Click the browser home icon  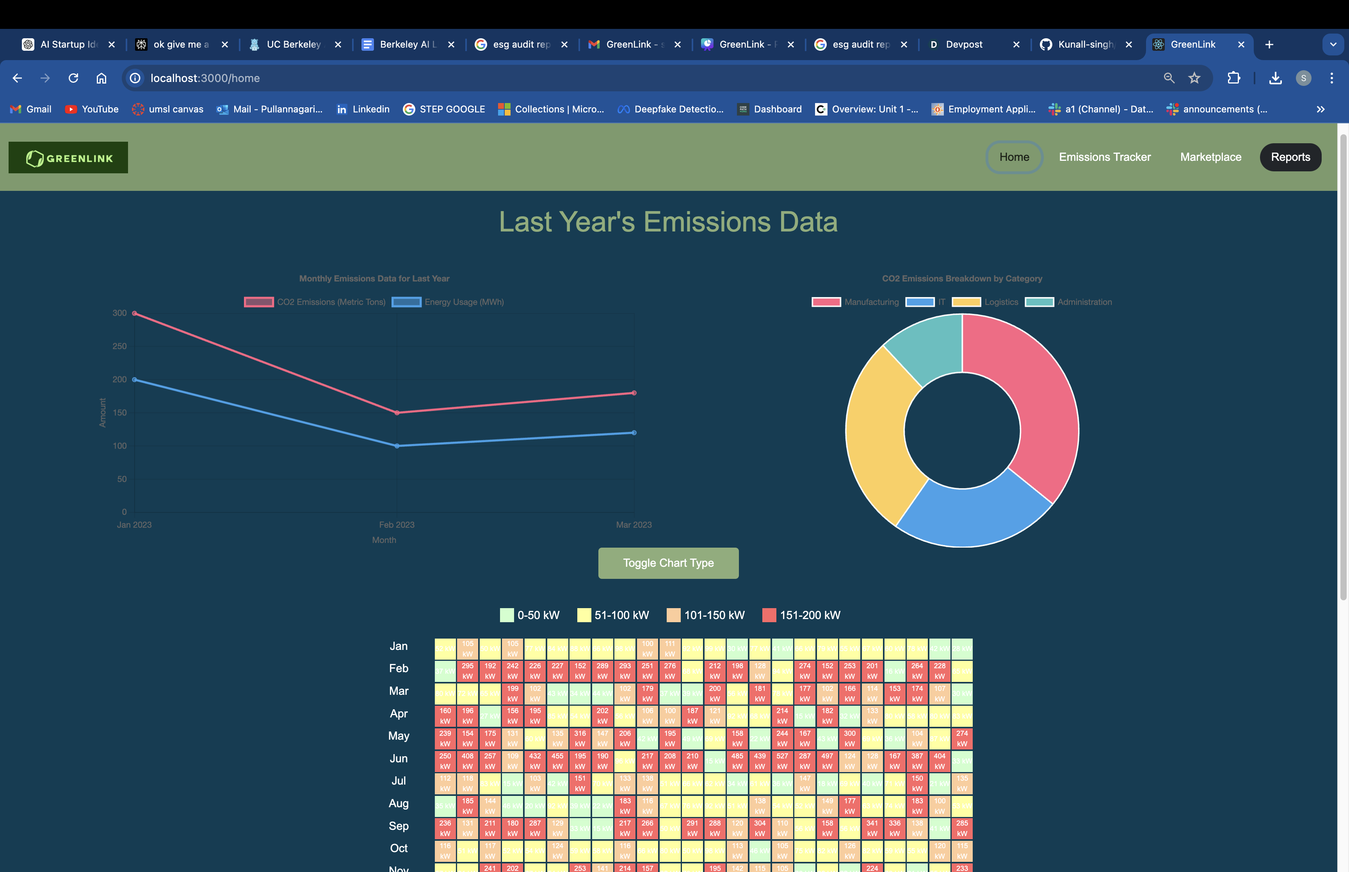[x=101, y=78]
